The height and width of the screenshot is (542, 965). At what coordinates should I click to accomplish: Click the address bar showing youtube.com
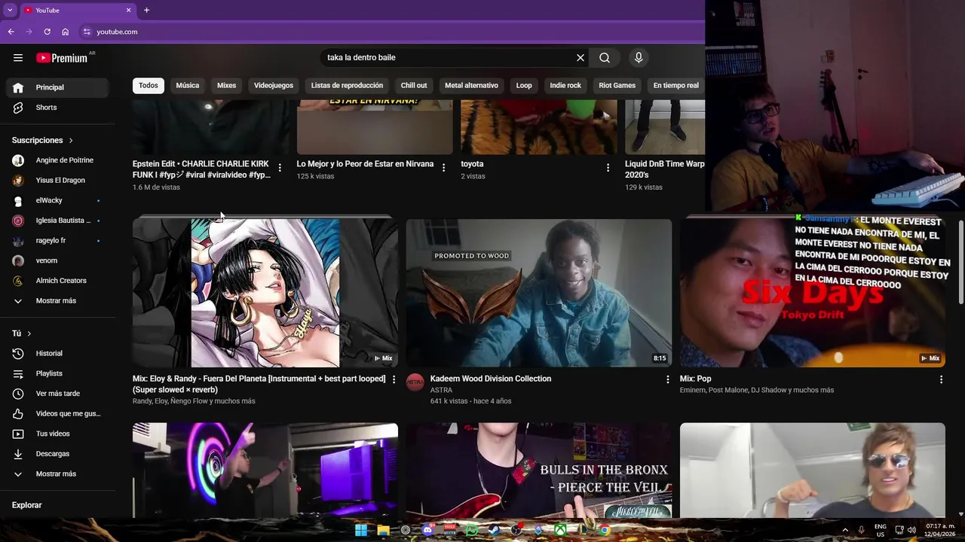click(x=392, y=32)
